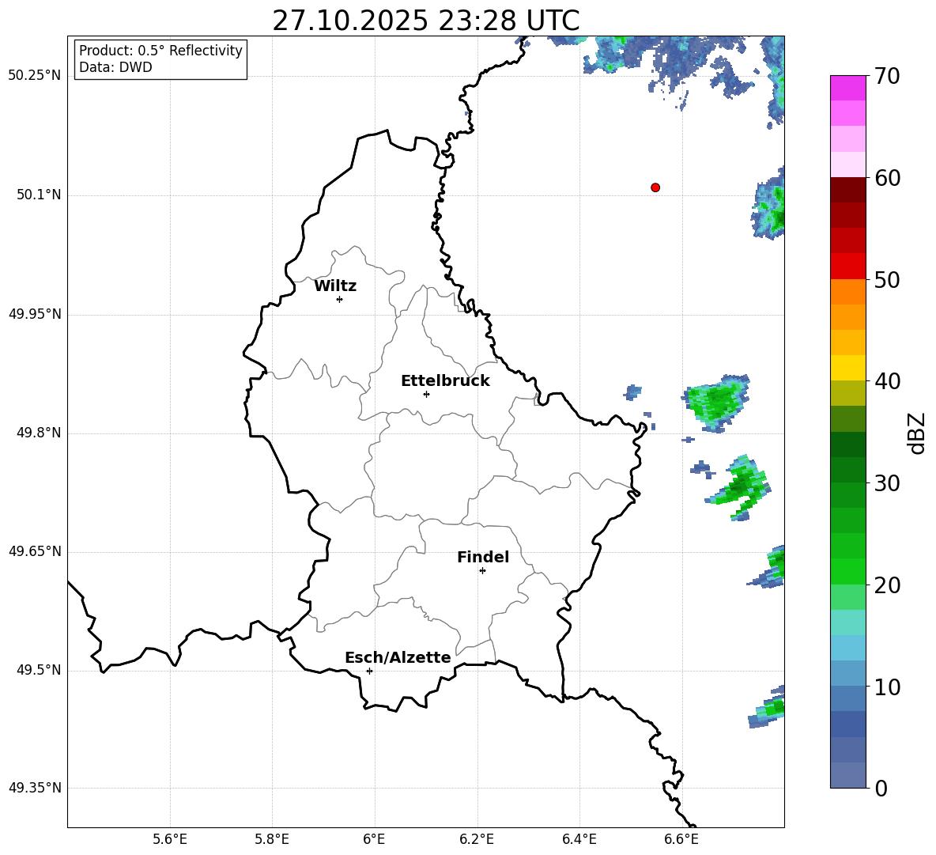Click the 20 colorbar tick label
Image resolution: width=936 pixels, height=855 pixels.
[x=887, y=585]
